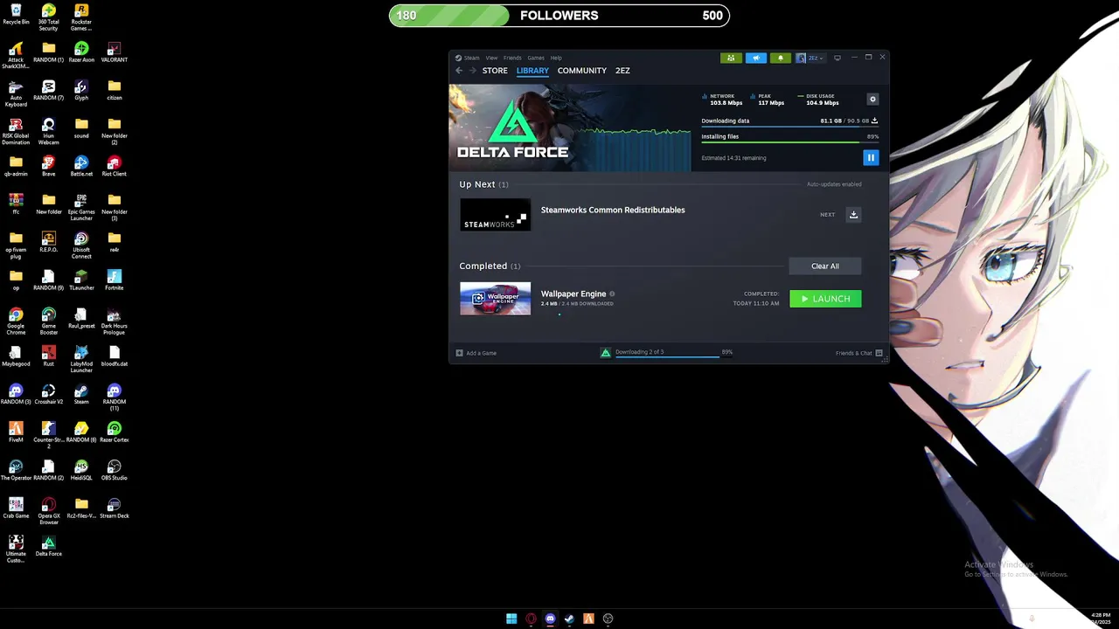1119x629 pixels.
Task: Select Rust desktop icon
Action: 48,356
